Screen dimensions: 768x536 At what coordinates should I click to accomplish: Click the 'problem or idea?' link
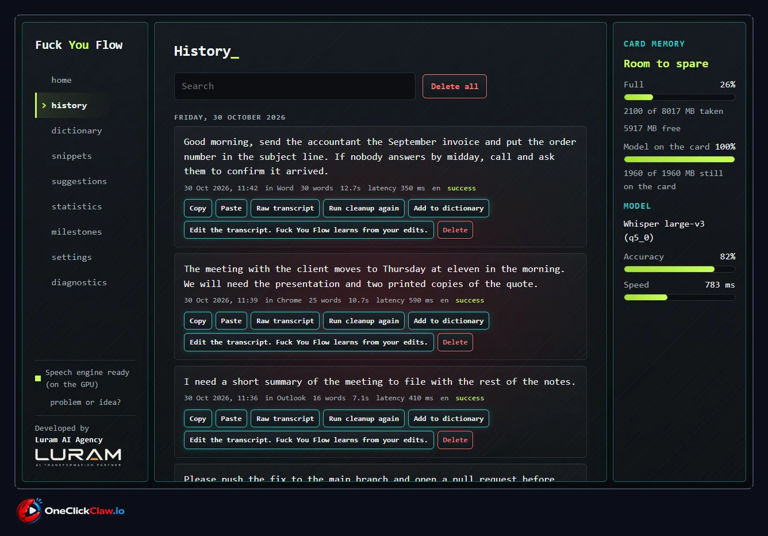(x=86, y=402)
